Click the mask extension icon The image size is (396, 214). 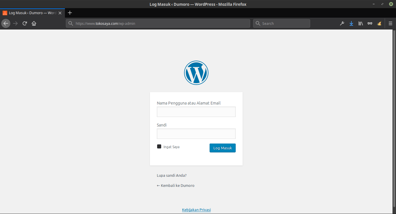pyautogui.click(x=370, y=23)
